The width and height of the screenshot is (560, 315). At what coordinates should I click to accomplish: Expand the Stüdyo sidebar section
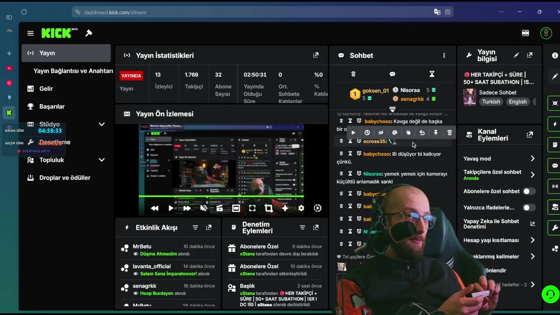point(101,124)
